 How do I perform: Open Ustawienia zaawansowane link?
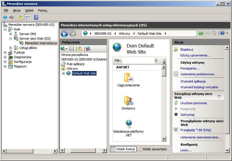tap(201, 137)
